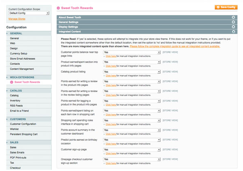Screen dimensions: 243x171
Task: Click here link under Catalog product listing
Action: 111,76
